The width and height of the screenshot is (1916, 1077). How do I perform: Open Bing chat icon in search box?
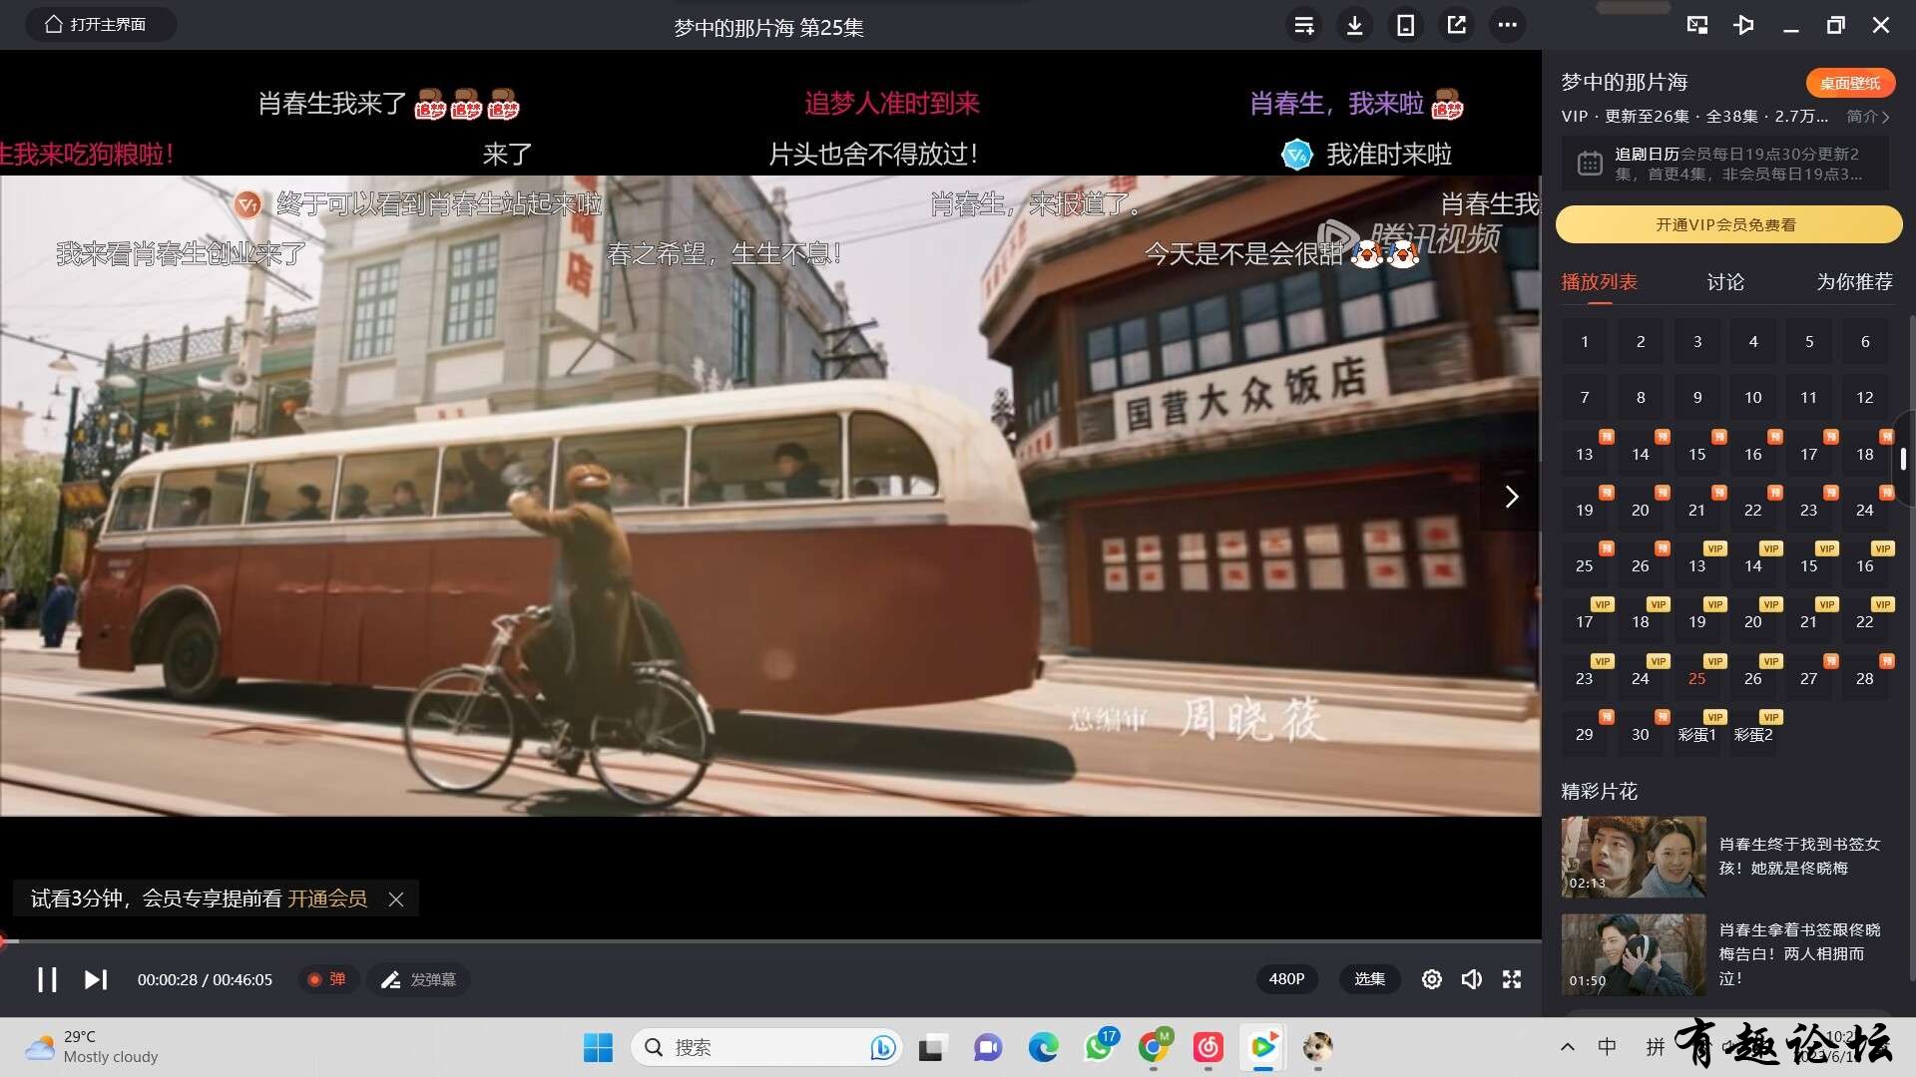(x=882, y=1047)
